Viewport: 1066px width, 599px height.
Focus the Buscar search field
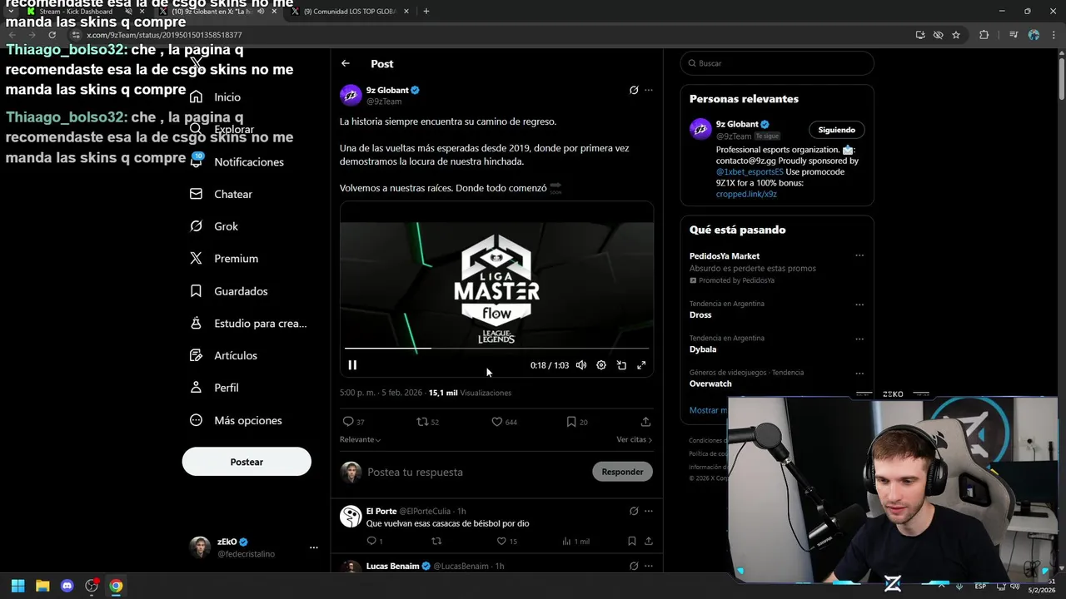[777, 63]
